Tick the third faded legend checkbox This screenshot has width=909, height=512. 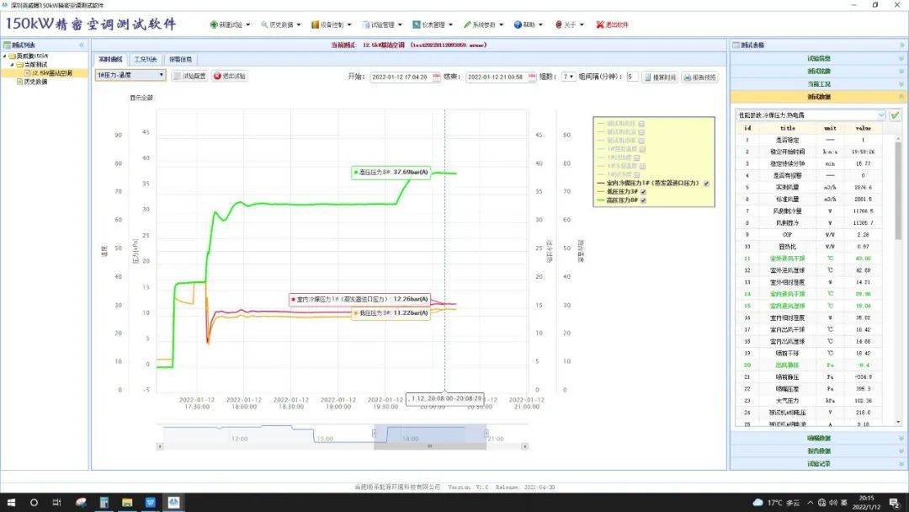click(x=641, y=141)
